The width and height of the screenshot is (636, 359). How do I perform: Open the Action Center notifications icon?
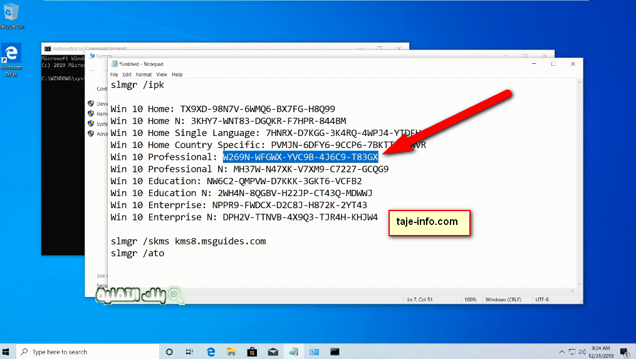625,351
